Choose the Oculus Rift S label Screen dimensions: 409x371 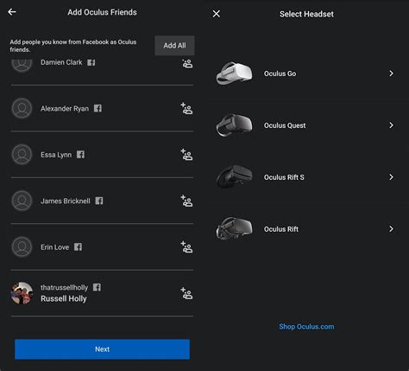tap(284, 177)
